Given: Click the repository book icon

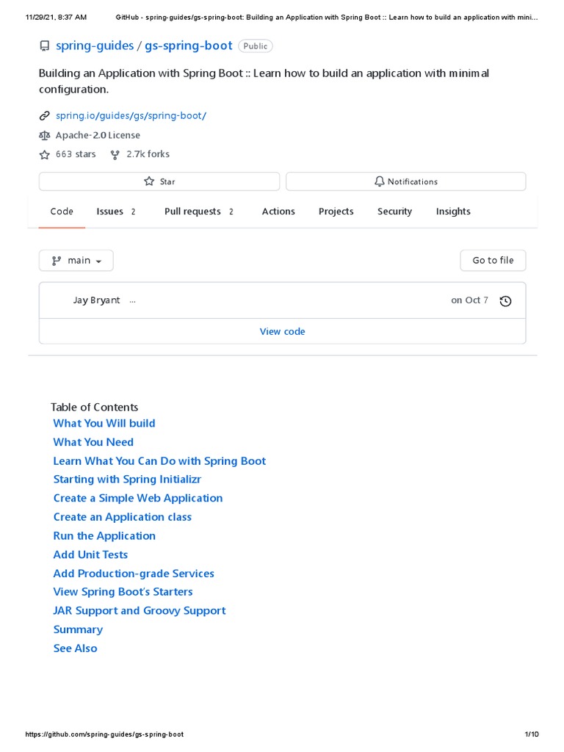Looking at the screenshot, I should [x=45, y=46].
